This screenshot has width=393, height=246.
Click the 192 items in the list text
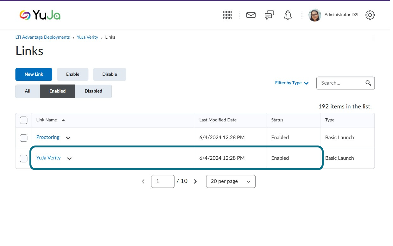point(345,107)
